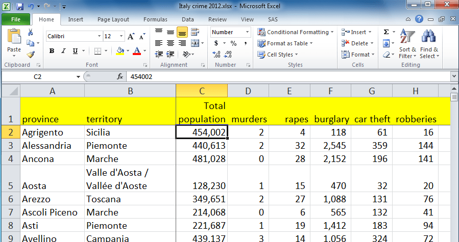The height and width of the screenshot is (242, 459).
Task: Select the column C header
Action: pos(202,91)
